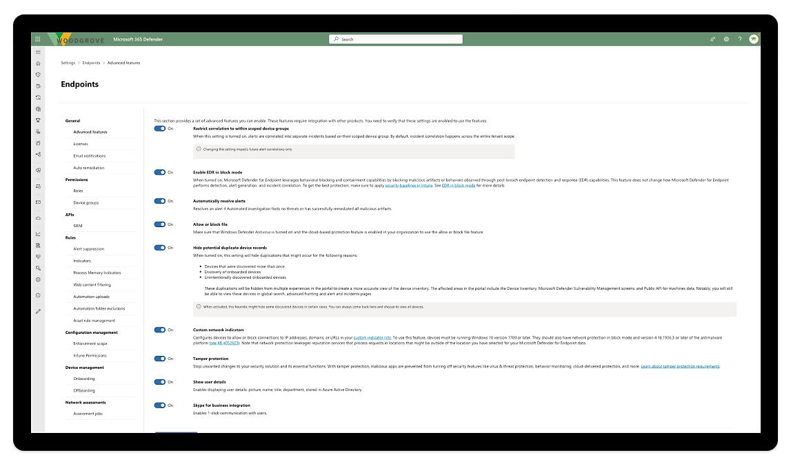This screenshot has height=466, width=791.
Task: Go to Onboarding under Device management
Action: (84, 378)
